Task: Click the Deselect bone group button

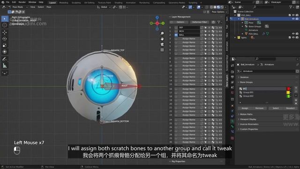Action: click(290, 108)
